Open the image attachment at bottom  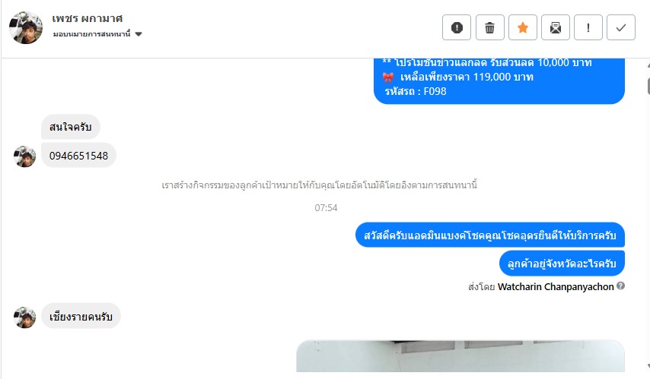tap(460, 355)
